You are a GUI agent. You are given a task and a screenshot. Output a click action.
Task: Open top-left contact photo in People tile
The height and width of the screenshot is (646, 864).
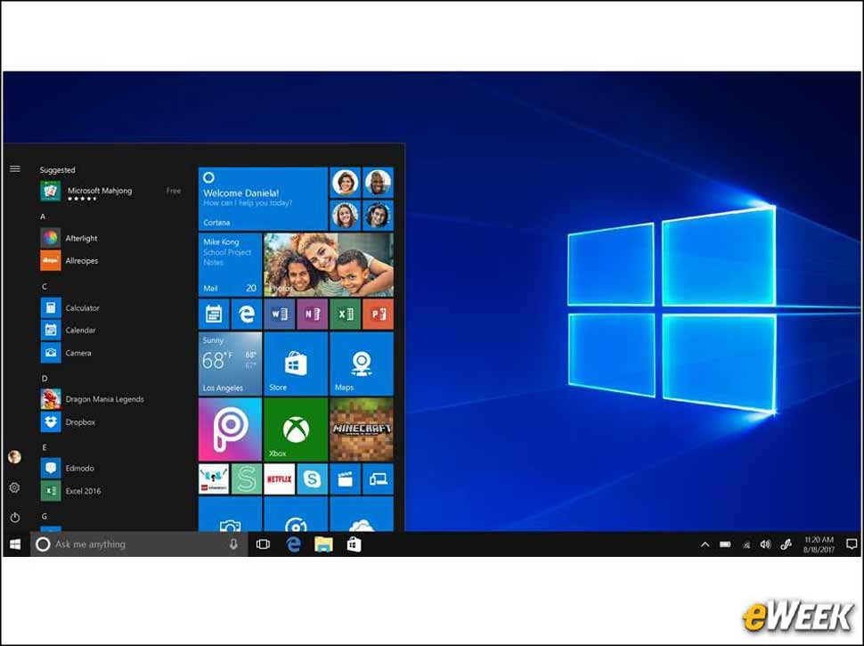tap(346, 183)
